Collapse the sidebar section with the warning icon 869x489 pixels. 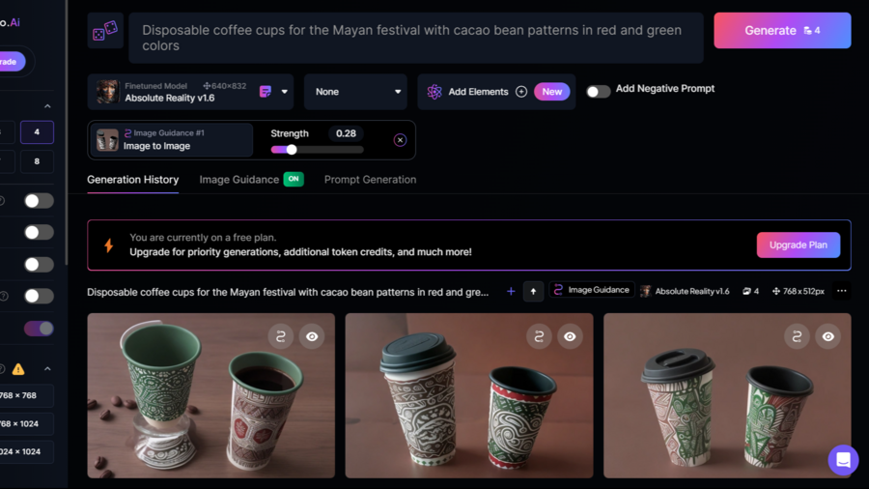[47, 369]
